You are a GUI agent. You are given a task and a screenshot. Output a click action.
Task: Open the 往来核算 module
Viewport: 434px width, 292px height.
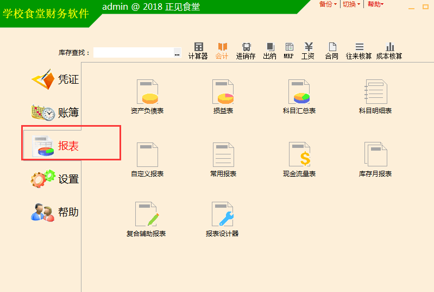(358, 51)
